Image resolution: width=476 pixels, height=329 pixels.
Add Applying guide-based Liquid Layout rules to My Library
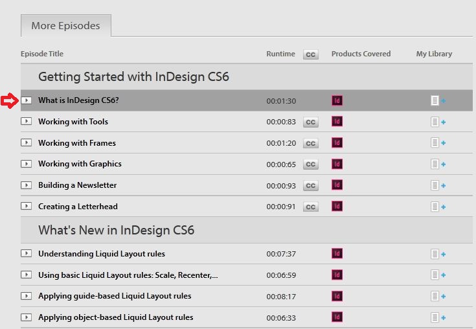click(438, 296)
